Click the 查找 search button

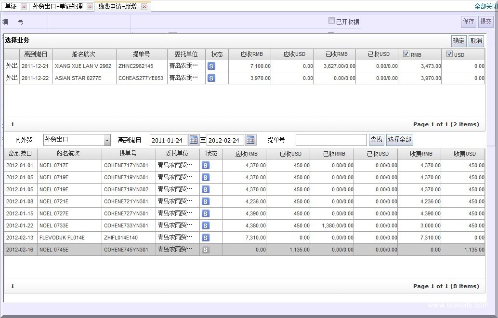[x=376, y=139]
